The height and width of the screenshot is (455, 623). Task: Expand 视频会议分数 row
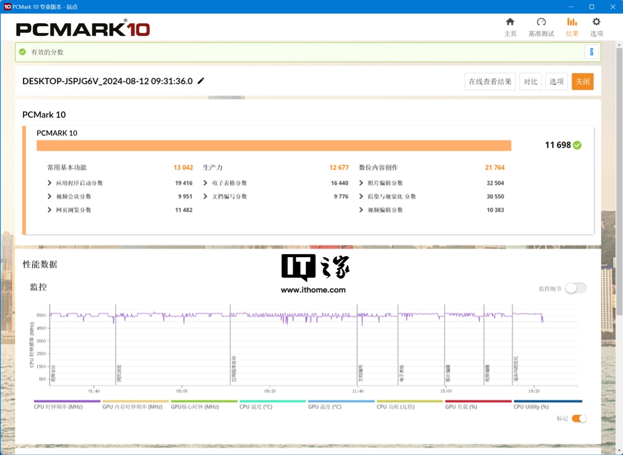50,196
